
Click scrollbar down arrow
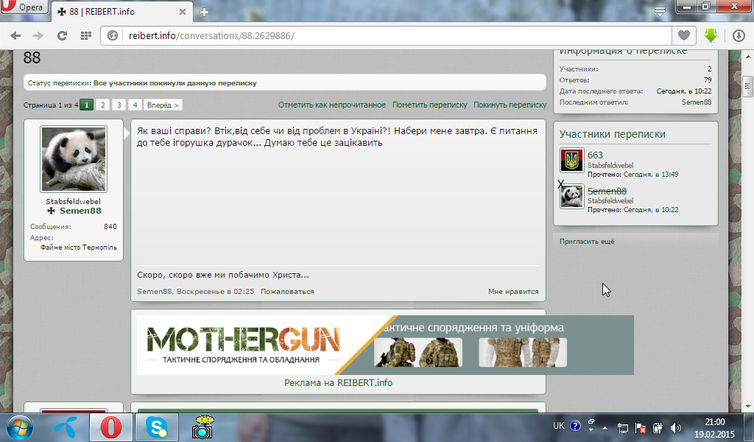(747, 407)
